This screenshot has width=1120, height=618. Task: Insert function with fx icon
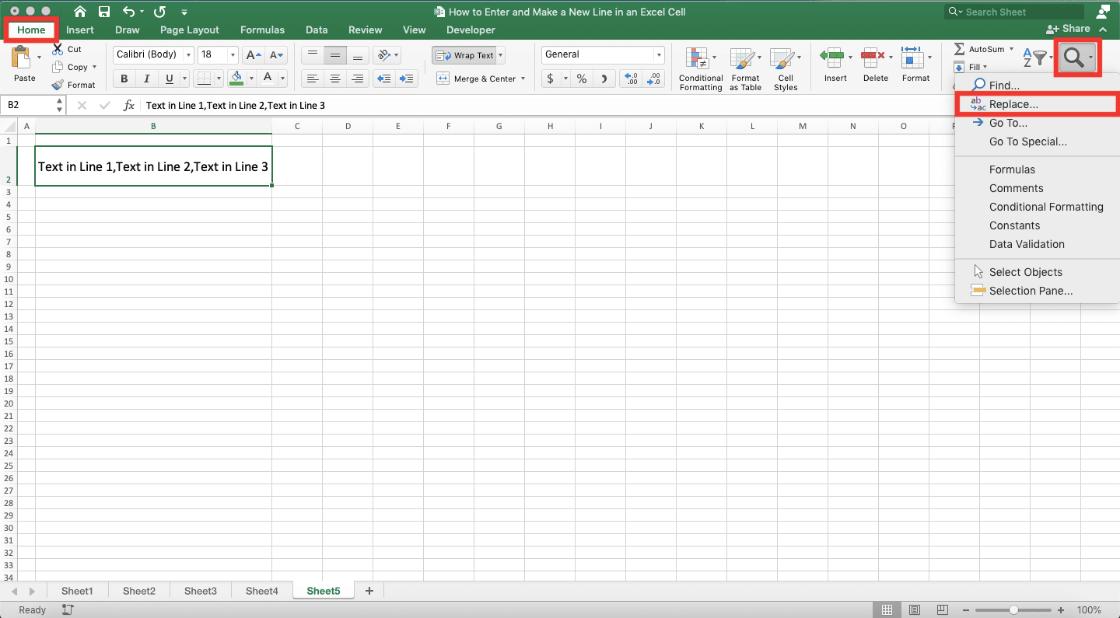point(129,105)
